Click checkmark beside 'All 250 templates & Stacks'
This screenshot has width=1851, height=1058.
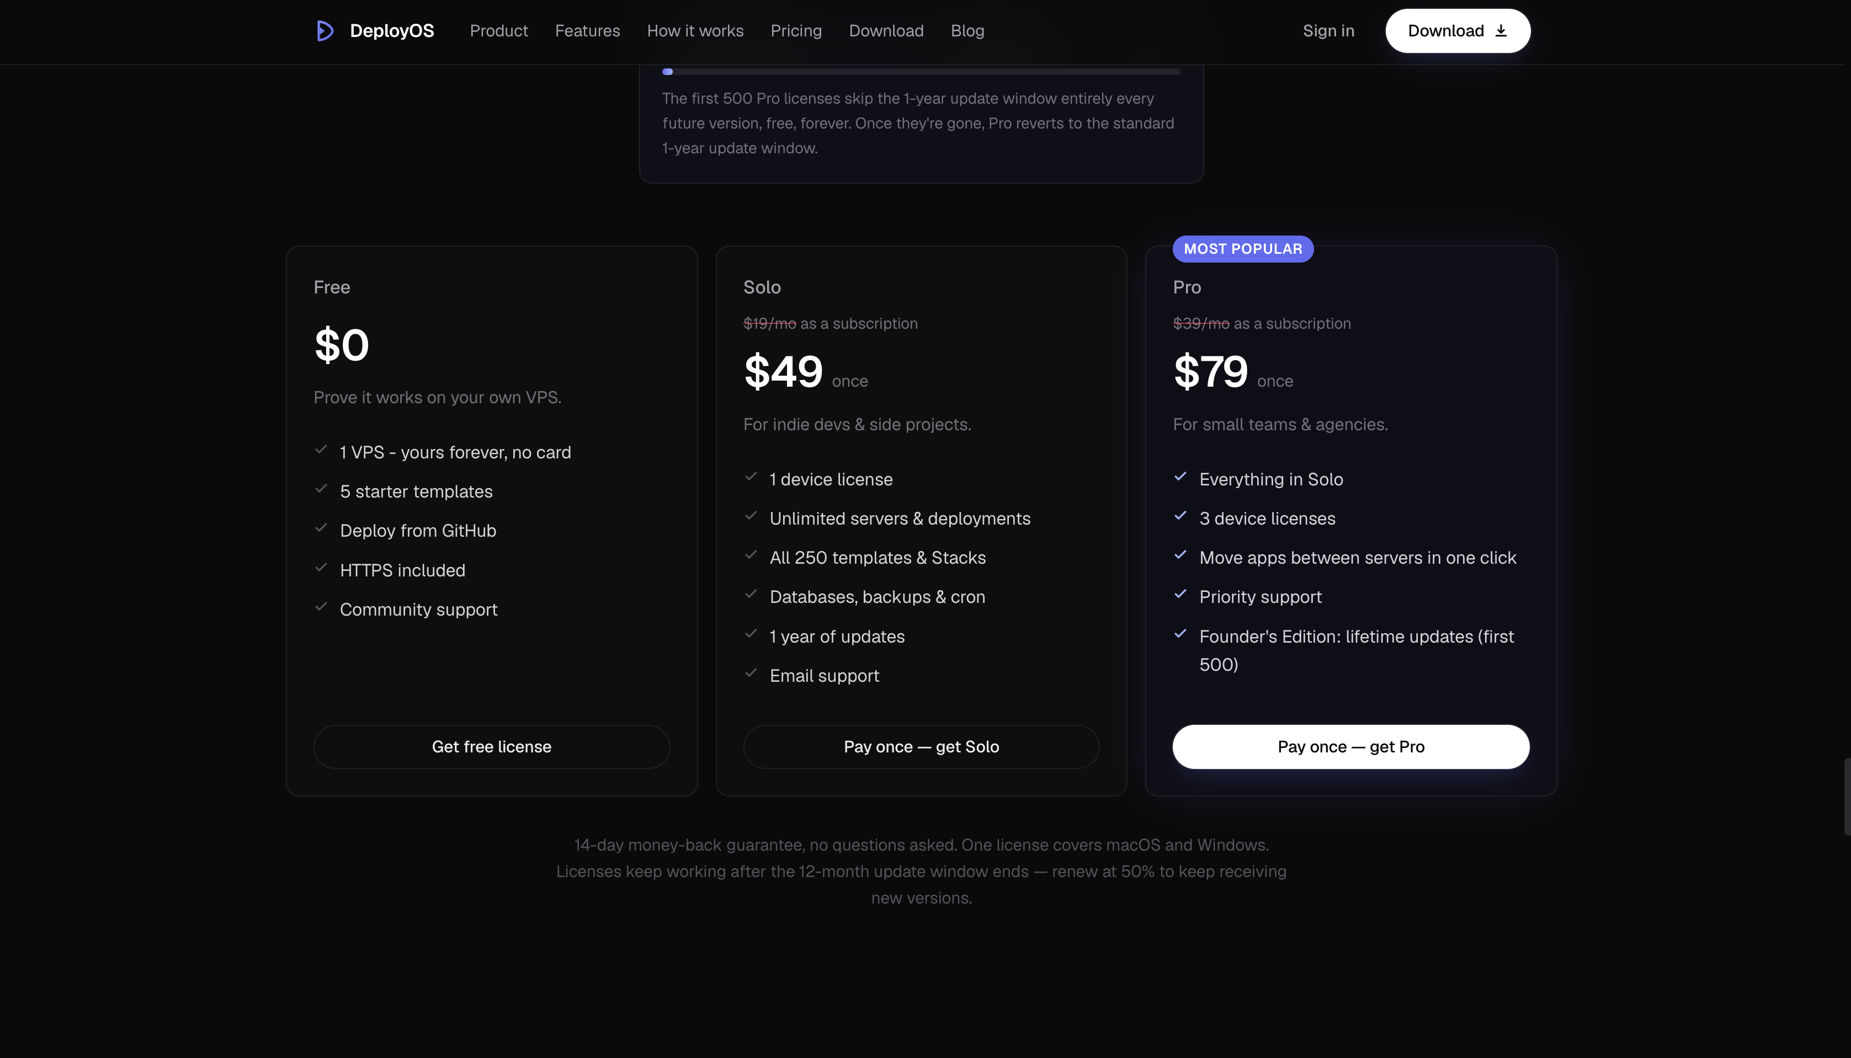[751, 555]
